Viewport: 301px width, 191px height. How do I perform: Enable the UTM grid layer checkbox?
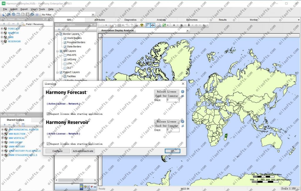click(65, 64)
